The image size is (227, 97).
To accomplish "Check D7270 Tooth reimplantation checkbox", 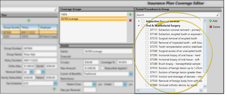I will tap(147, 47).
